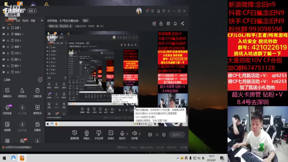
Task: Expand the 类型 dropdown beside logo
Action: pyautogui.click(x=32, y=11)
